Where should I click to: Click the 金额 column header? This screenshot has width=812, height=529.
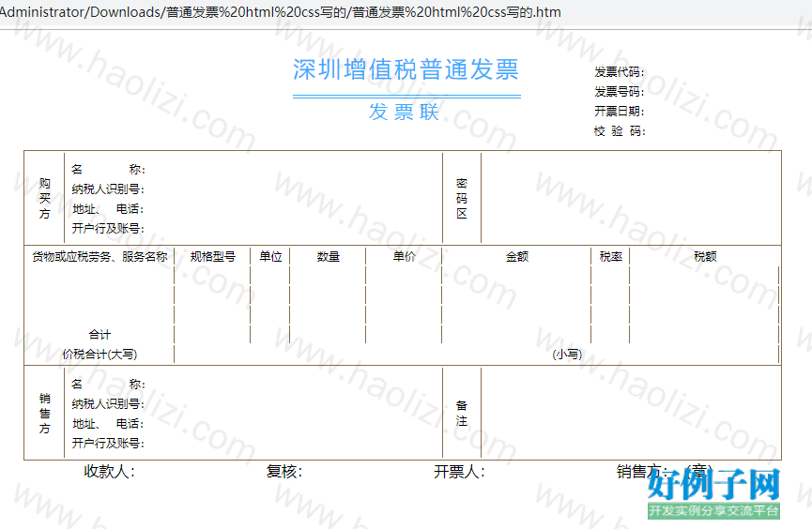[517, 257]
